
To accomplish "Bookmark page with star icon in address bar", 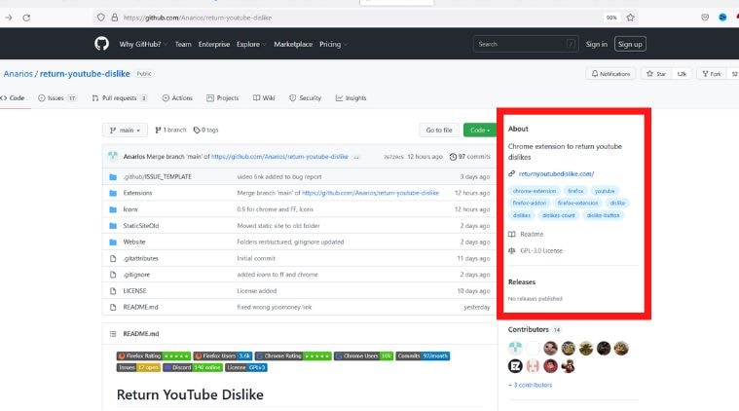I will tap(630, 18).
